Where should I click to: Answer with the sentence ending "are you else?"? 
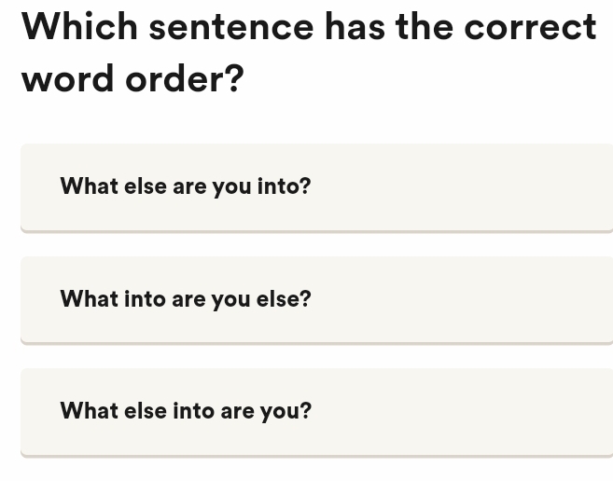click(x=186, y=299)
